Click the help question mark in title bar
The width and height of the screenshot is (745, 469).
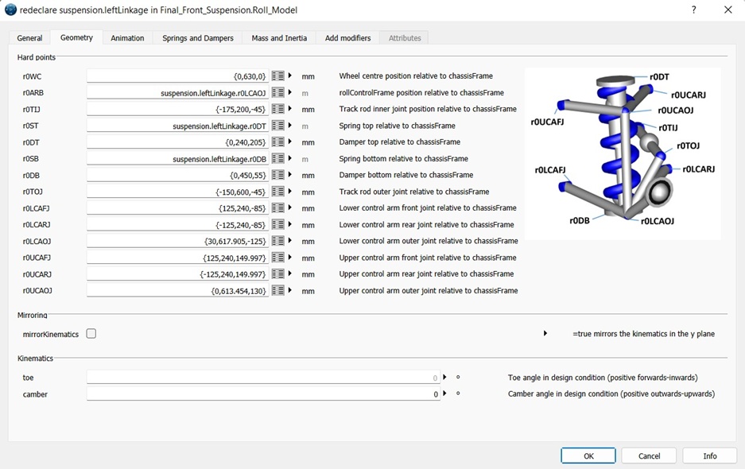pos(693,10)
